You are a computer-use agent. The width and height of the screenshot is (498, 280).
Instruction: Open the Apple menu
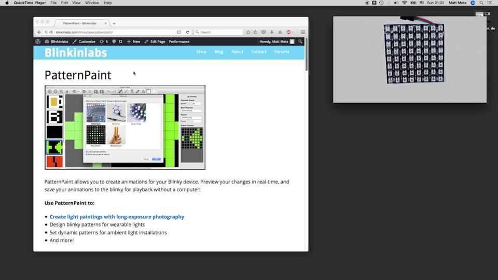(7, 3)
